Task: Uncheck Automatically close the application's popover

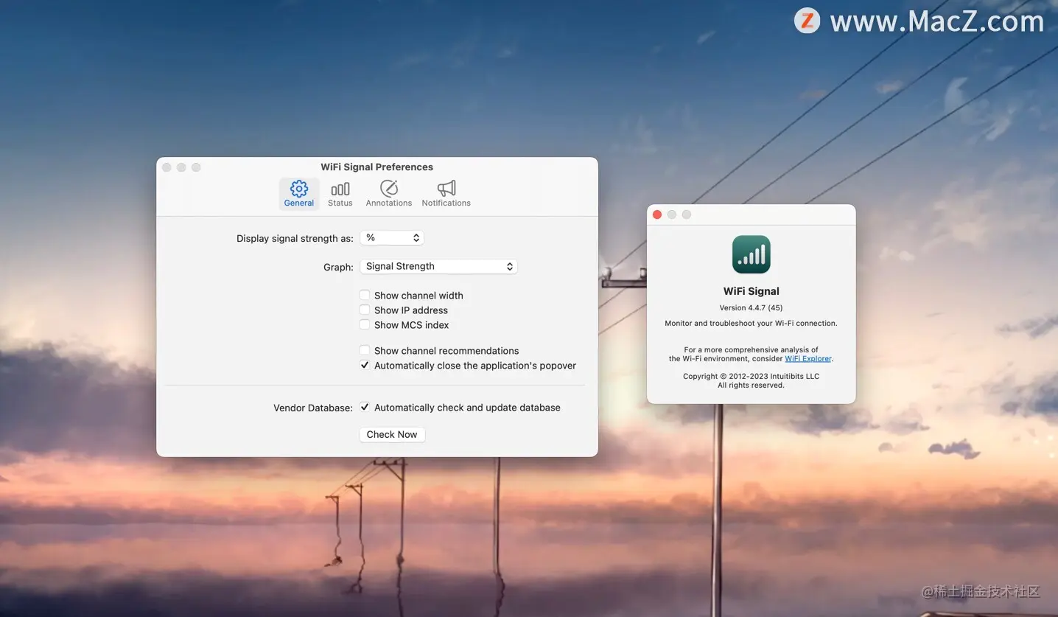Action: [365, 365]
